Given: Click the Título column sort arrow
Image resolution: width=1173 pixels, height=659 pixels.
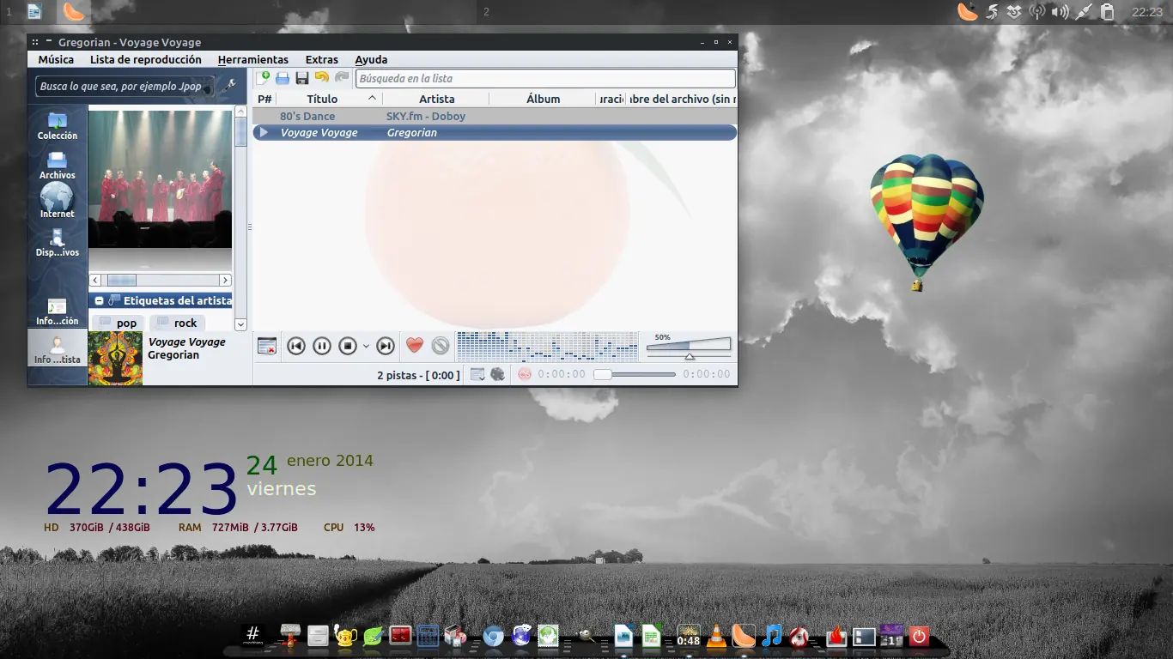Looking at the screenshot, I should pos(372,98).
